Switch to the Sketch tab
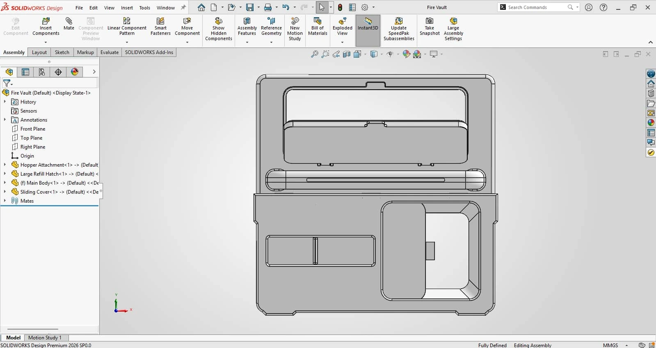The height and width of the screenshot is (348, 656). (x=62, y=52)
